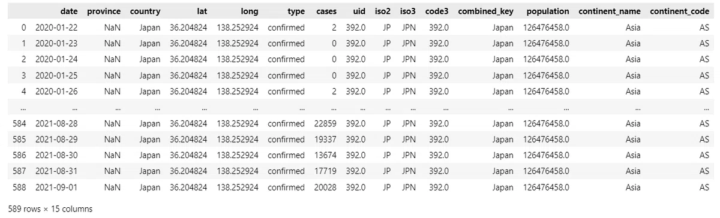Click the continent_name column header
The height and width of the screenshot is (218, 720).
coord(610,12)
